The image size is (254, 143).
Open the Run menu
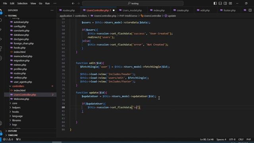tap(47, 4)
